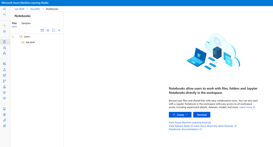The image size is (273, 147).
Task: Open the hamburger navigation menu
Action: click(x=4, y=9)
